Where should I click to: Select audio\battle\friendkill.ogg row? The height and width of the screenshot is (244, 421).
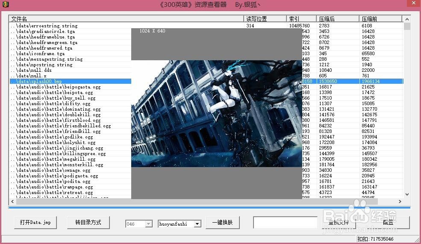tap(71, 131)
